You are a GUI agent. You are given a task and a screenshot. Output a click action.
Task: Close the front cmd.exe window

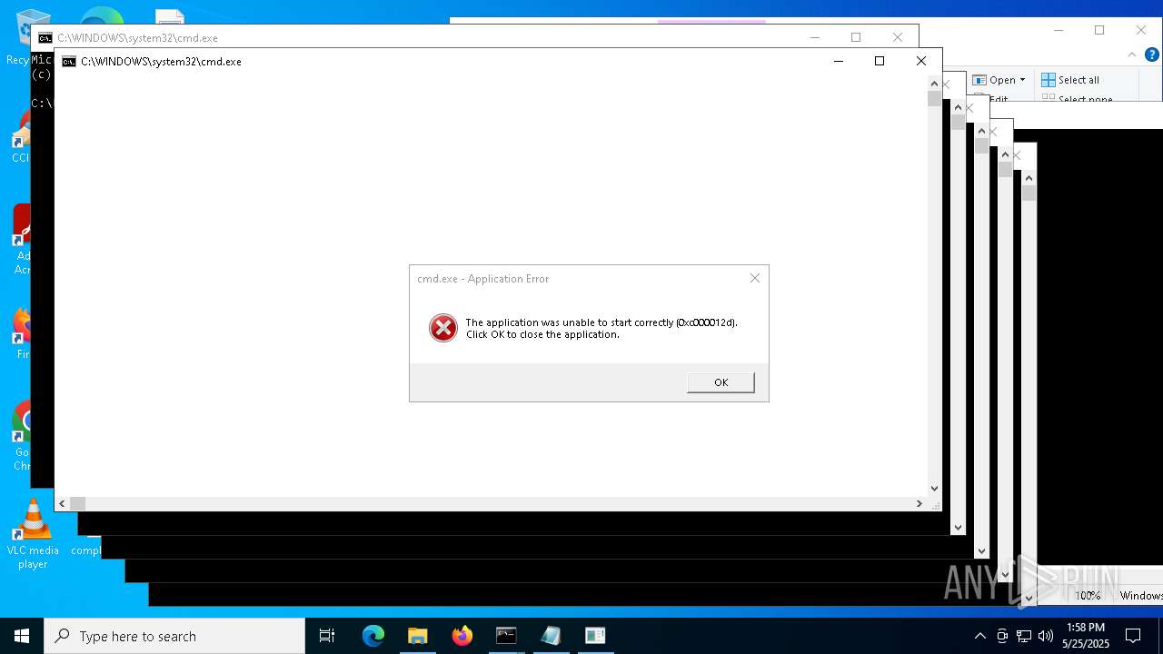[x=920, y=61]
